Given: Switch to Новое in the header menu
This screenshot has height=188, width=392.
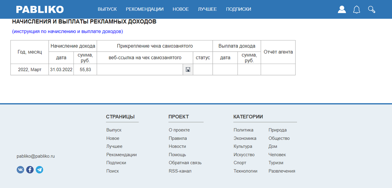Looking at the screenshot, I should click(181, 9).
